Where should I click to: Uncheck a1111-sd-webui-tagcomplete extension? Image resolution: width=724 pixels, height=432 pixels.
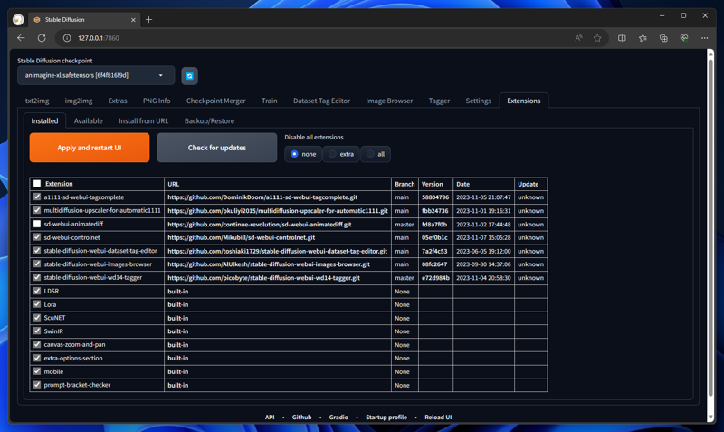(x=37, y=197)
